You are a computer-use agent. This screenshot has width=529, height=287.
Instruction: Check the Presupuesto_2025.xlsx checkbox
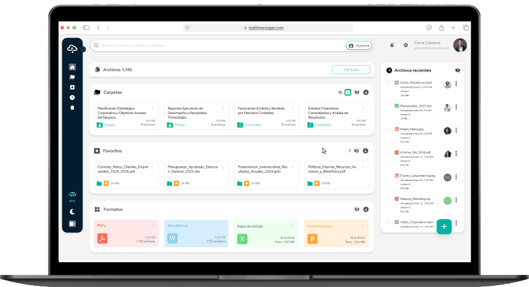[387, 106]
